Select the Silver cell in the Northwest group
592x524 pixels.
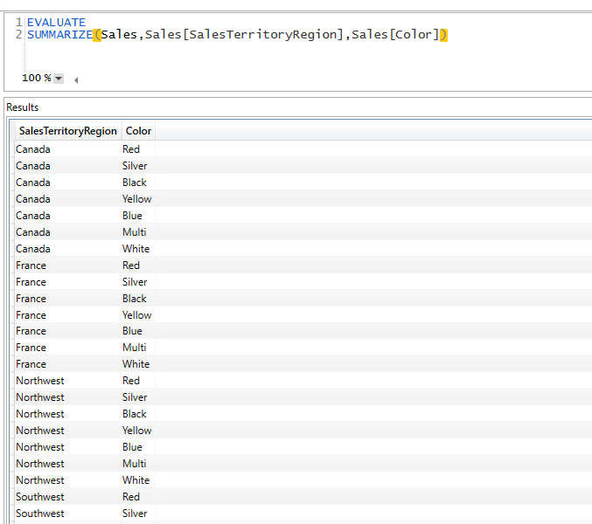138,397
